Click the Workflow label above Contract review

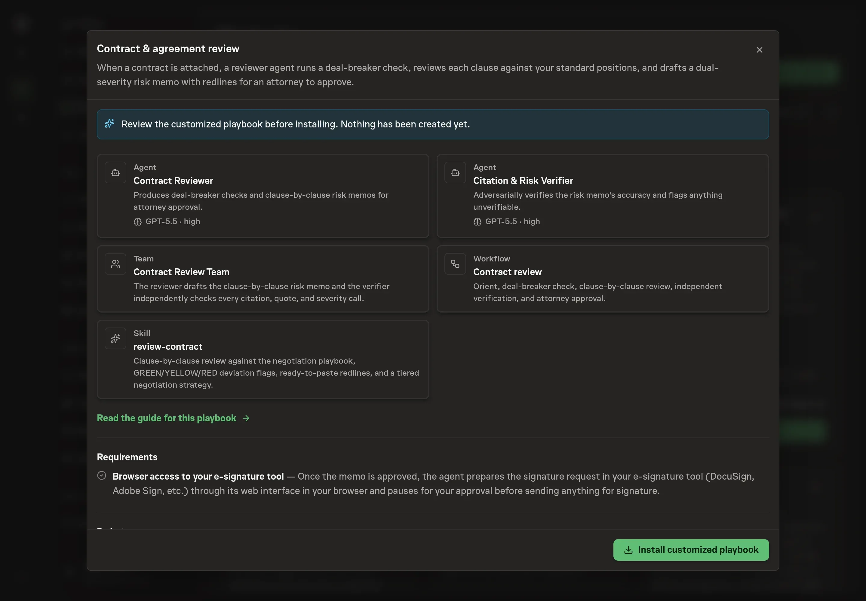click(491, 259)
